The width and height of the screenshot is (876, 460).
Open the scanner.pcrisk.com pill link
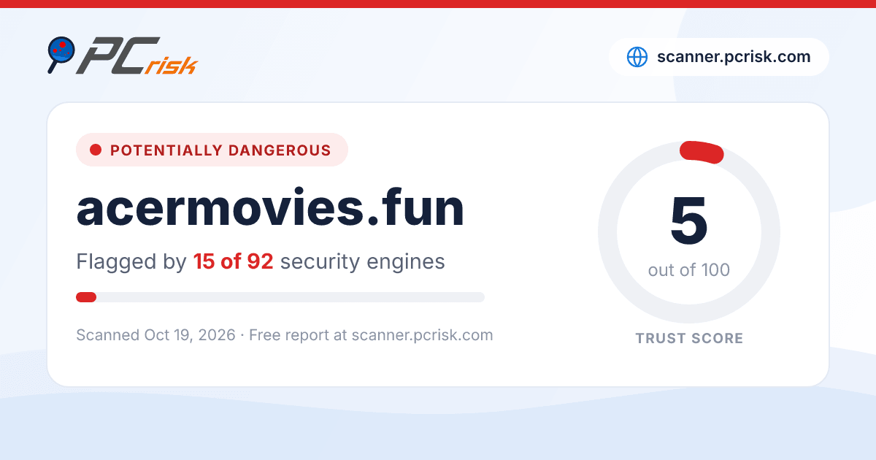[x=719, y=57]
